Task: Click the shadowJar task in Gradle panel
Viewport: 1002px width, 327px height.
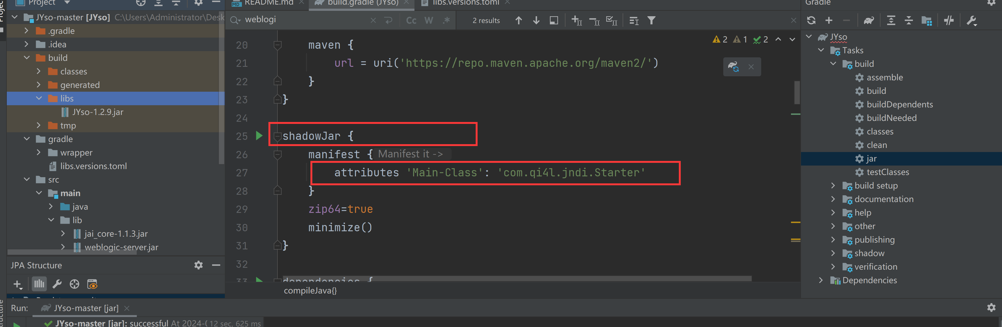Action: 869,253
